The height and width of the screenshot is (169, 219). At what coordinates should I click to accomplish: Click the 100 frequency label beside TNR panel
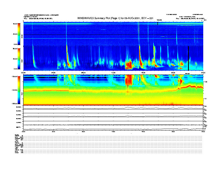point(206,82)
